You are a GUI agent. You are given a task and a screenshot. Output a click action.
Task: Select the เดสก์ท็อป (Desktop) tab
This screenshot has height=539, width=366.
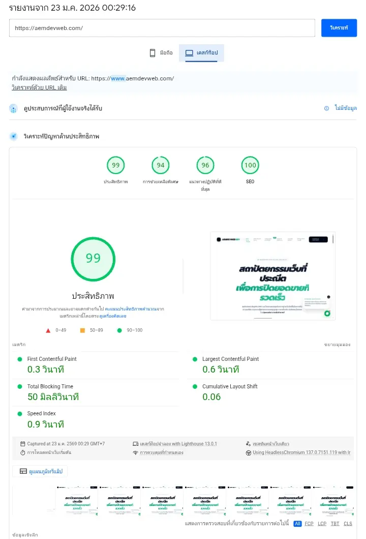pyautogui.click(x=201, y=53)
